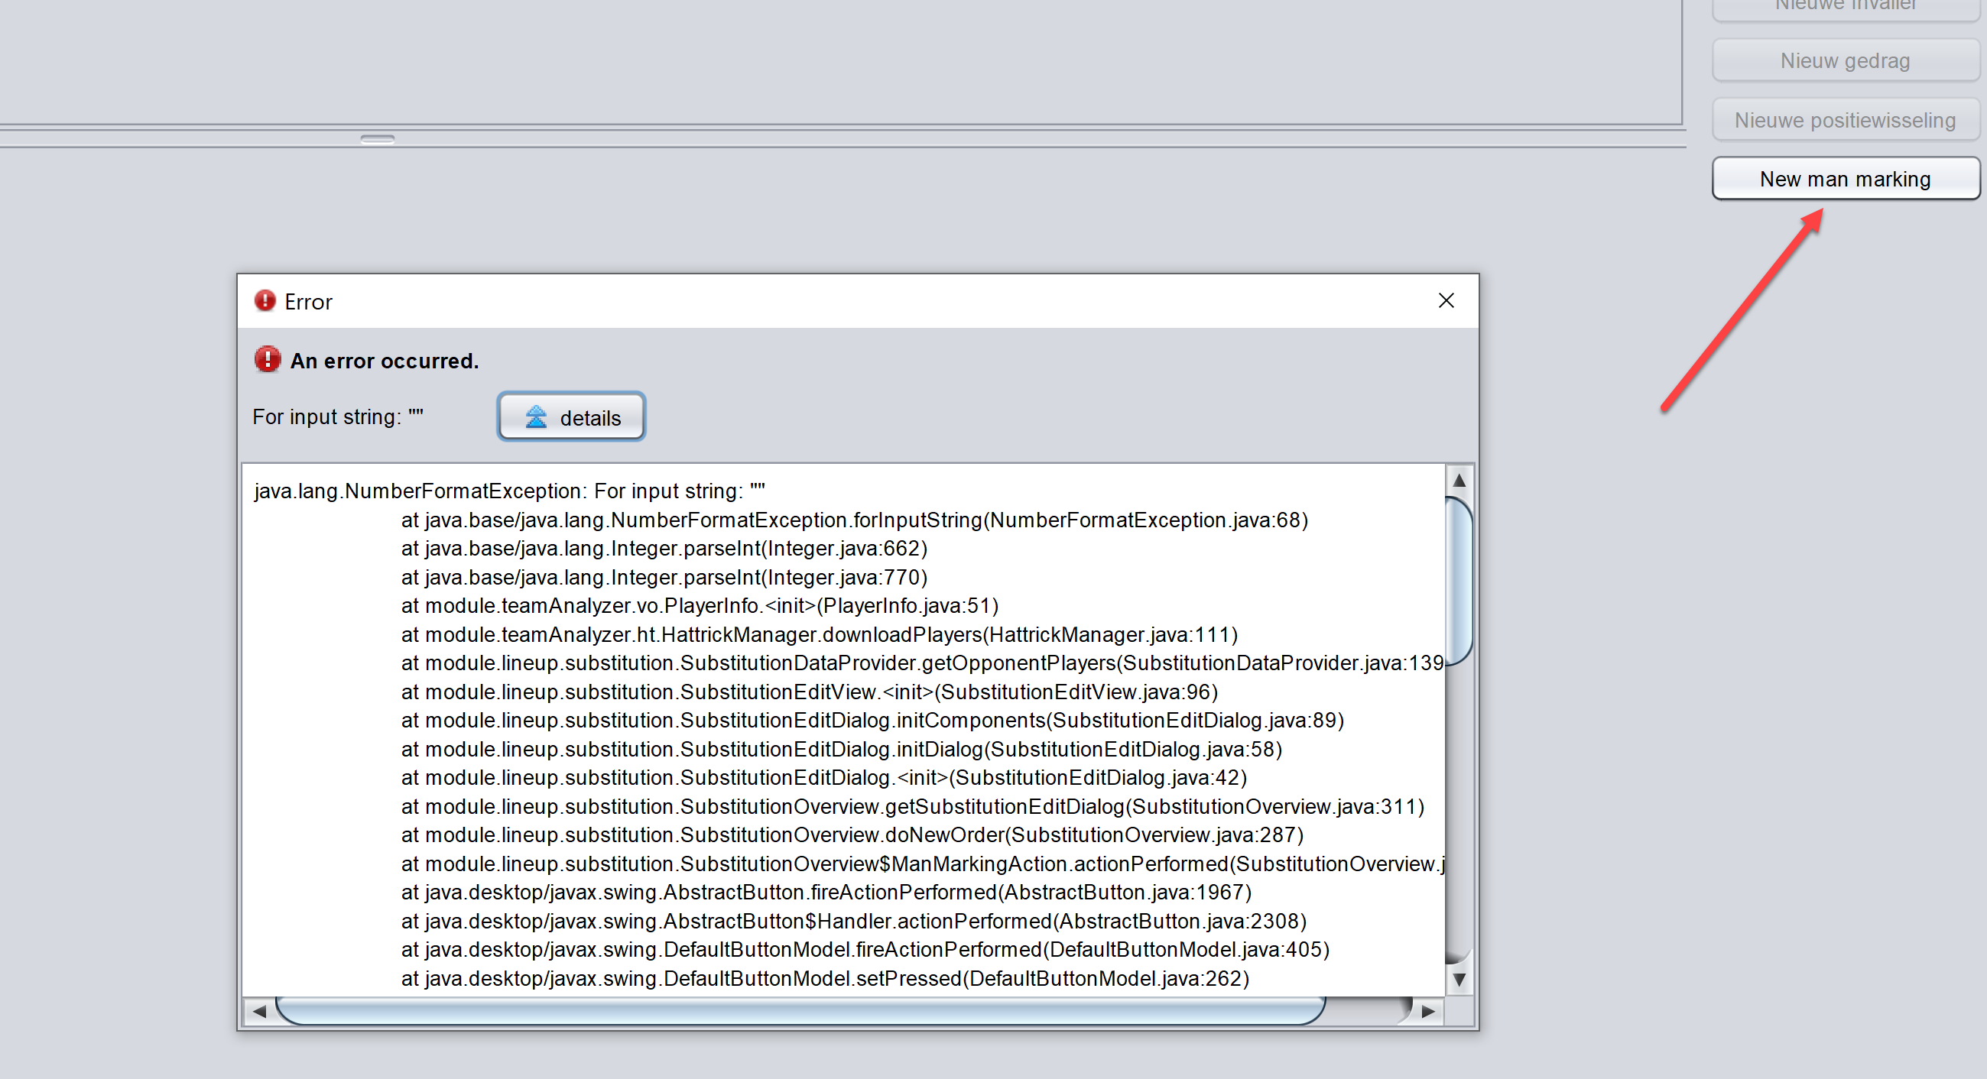Viewport: 1987px width, 1079px height.
Task: Close the Error dialog with the X
Action: [x=1446, y=300]
